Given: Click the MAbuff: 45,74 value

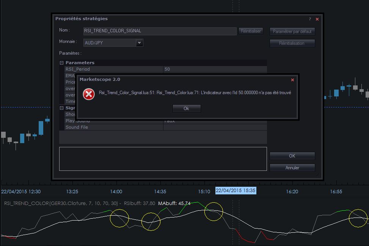Looking at the screenshot, I should pos(174,203).
